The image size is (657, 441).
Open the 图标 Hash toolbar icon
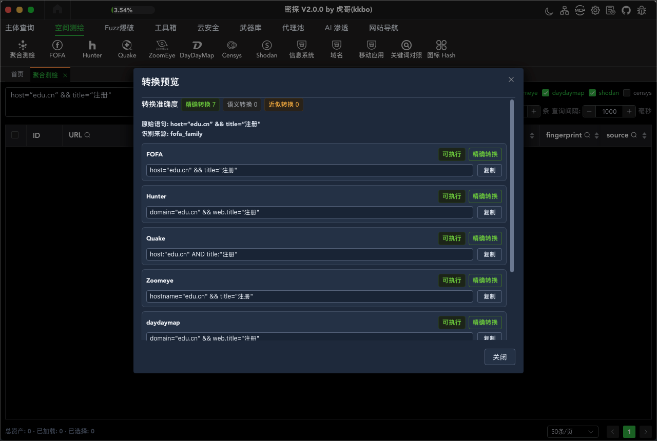click(x=441, y=49)
